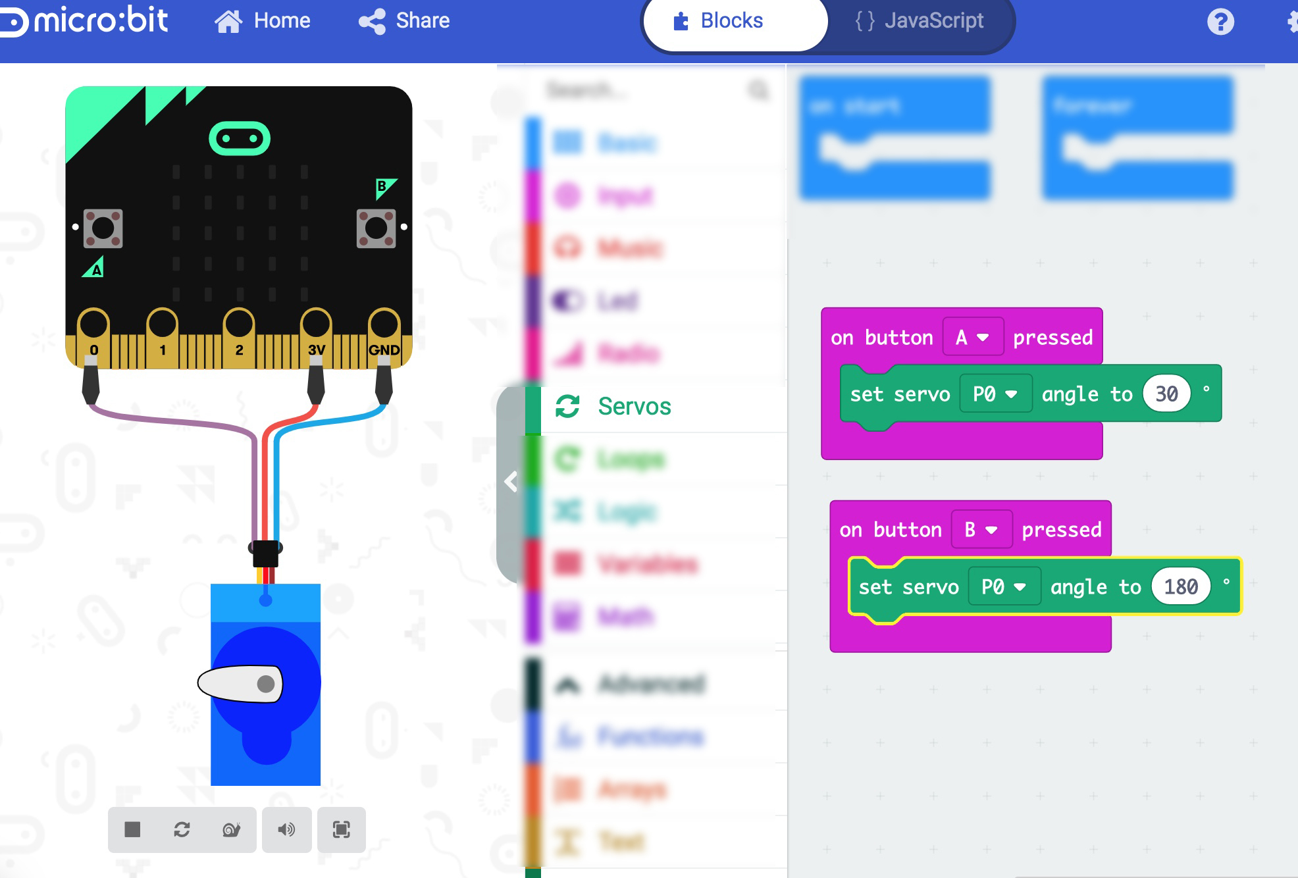Viewport: 1298px width, 878px height.
Task: Collapse the left blocks panel sidebar
Action: (x=511, y=482)
